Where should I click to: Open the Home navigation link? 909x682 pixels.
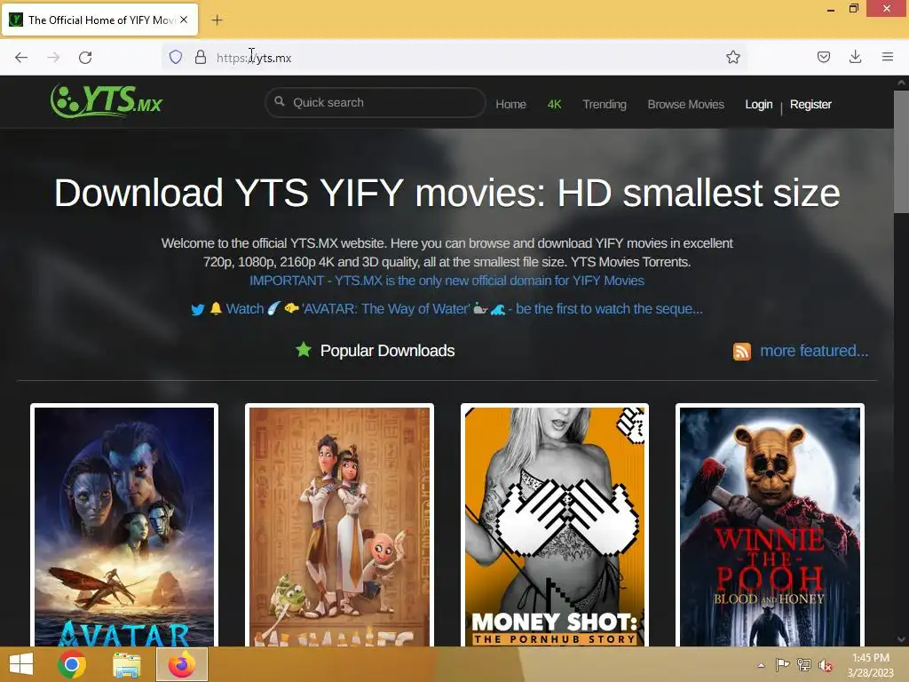pyautogui.click(x=510, y=105)
